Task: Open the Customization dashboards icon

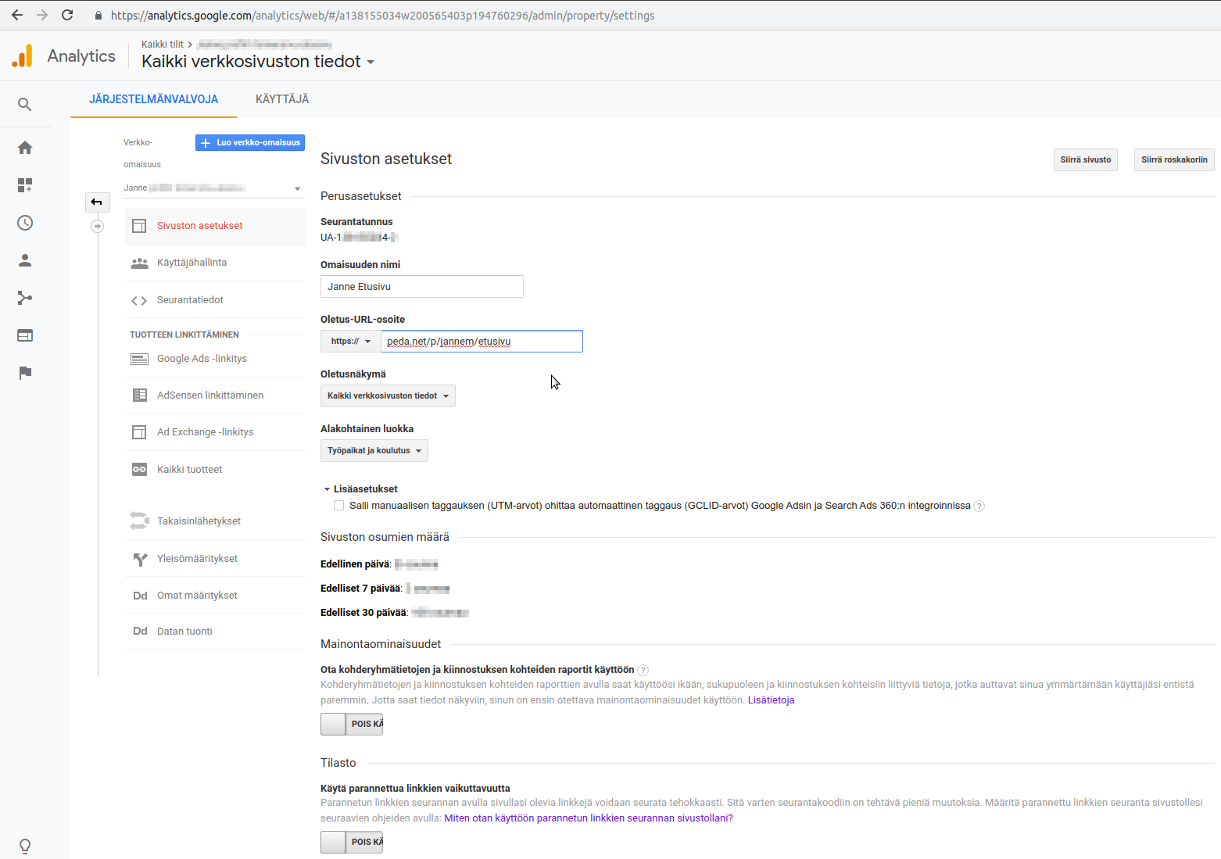Action: click(x=25, y=185)
